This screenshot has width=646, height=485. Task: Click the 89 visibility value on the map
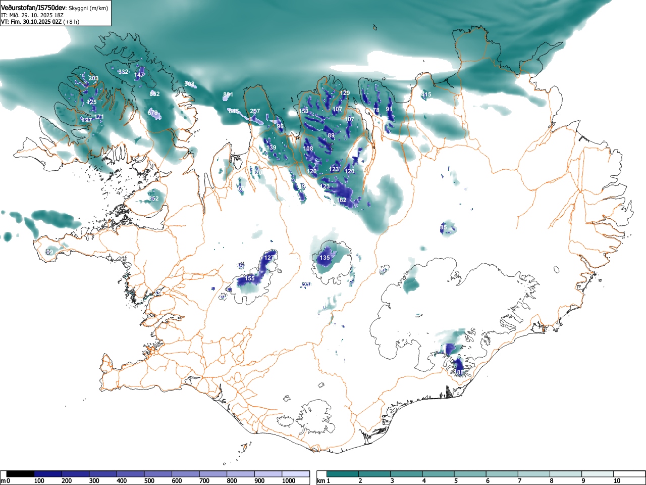click(x=331, y=136)
